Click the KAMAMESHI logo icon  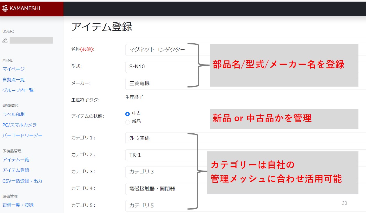pyautogui.click(x=5, y=9)
